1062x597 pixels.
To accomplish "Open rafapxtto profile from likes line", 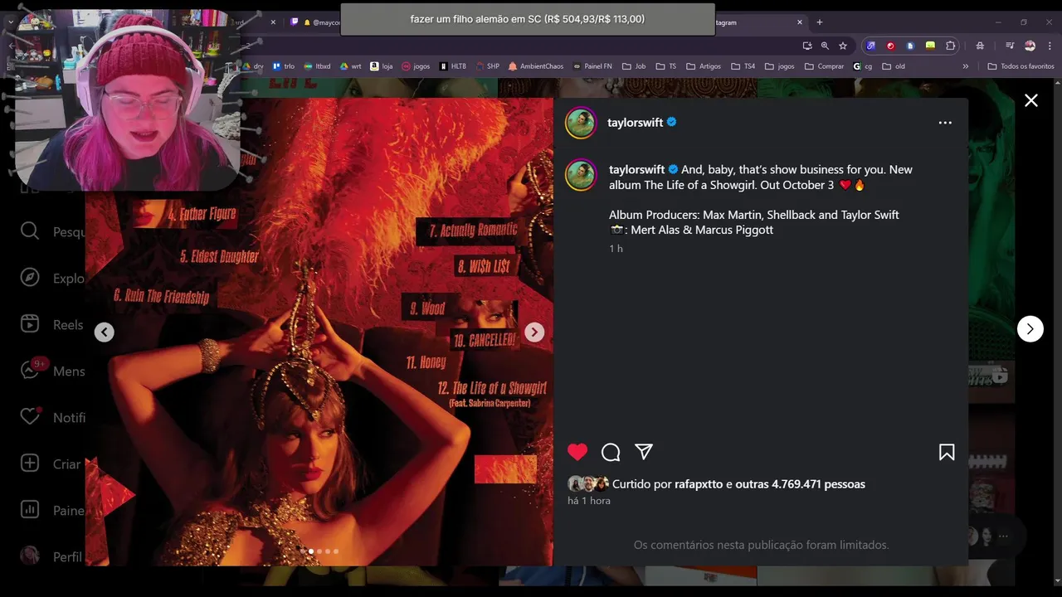I will click(x=699, y=484).
